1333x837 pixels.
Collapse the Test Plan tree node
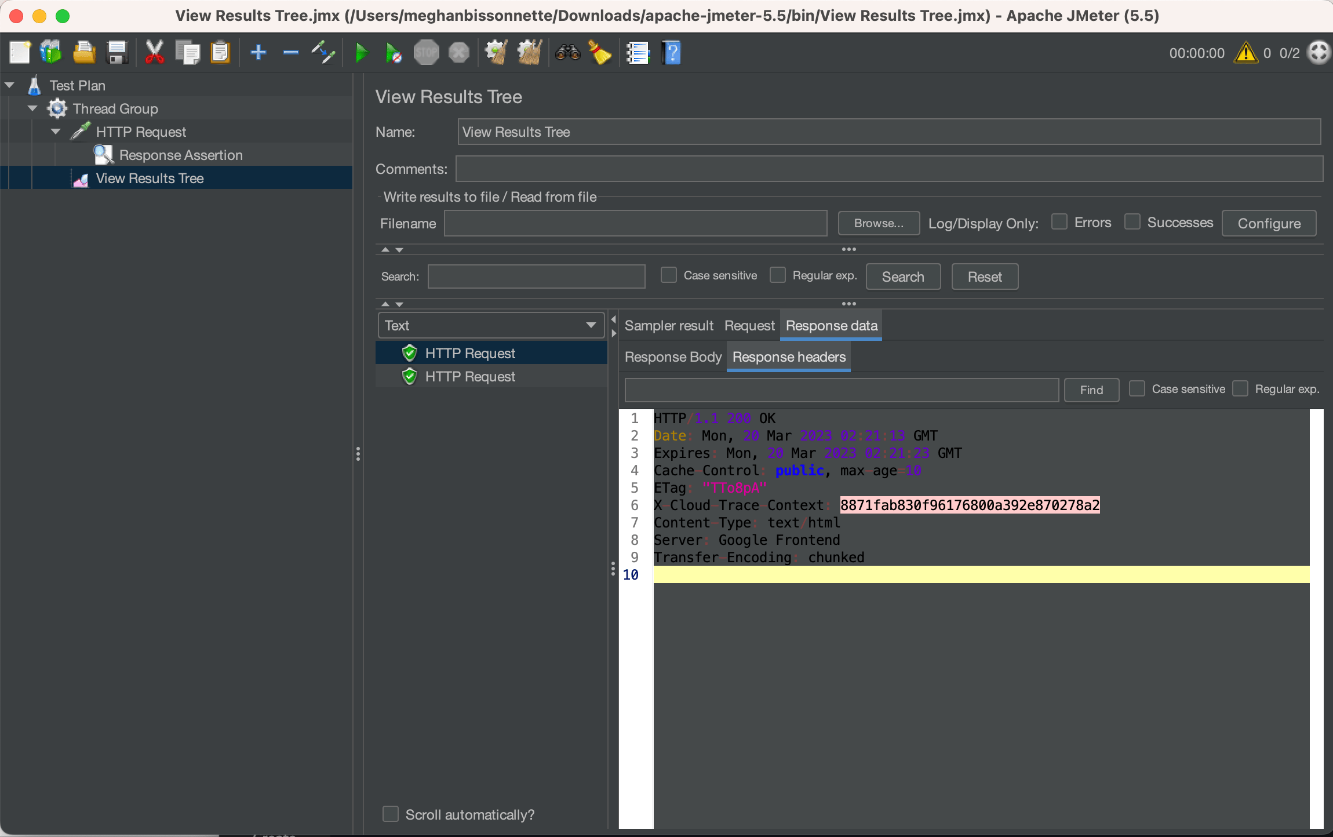pos(9,85)
